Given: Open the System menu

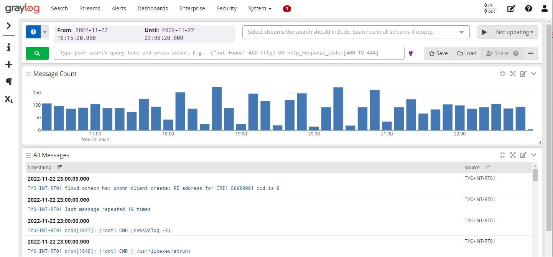Looking at the screenshot, I should (x=260, y=8).
